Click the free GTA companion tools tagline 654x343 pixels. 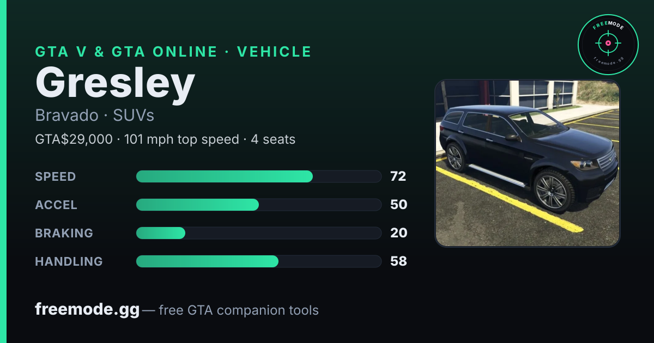coord(239,310)
